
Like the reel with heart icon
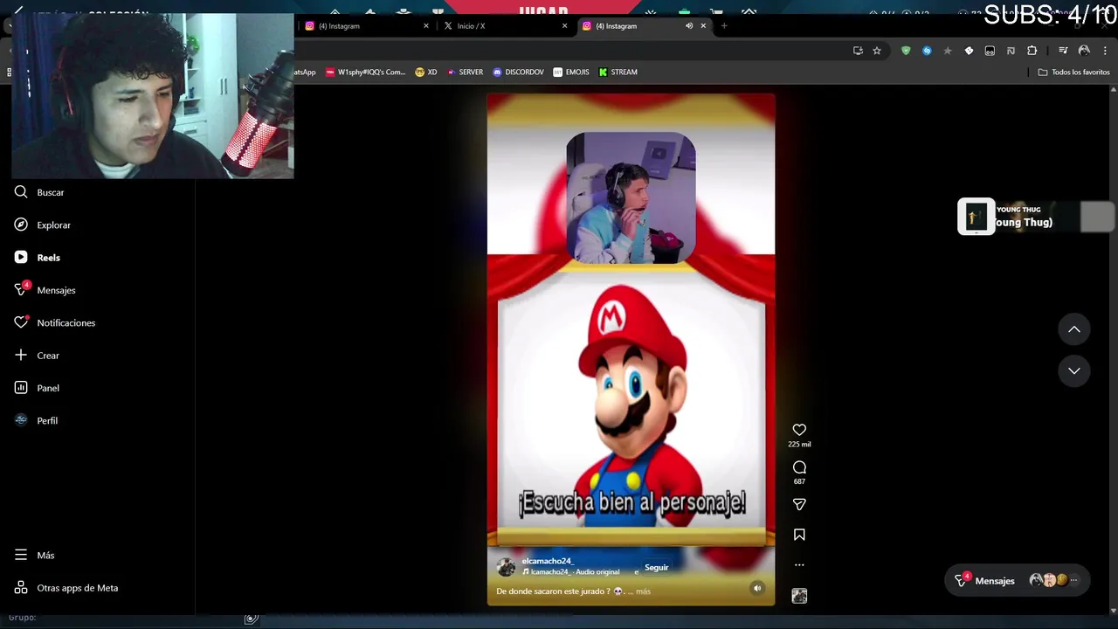coord(799,430)
